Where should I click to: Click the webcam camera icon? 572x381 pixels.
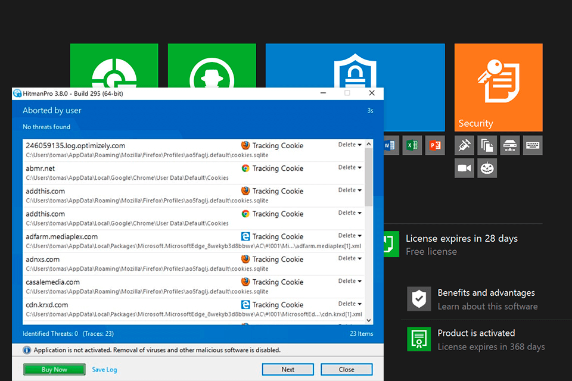pyautogui.click(x=464, y=168)
